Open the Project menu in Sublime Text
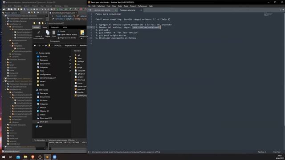 [x=133, y=6]
